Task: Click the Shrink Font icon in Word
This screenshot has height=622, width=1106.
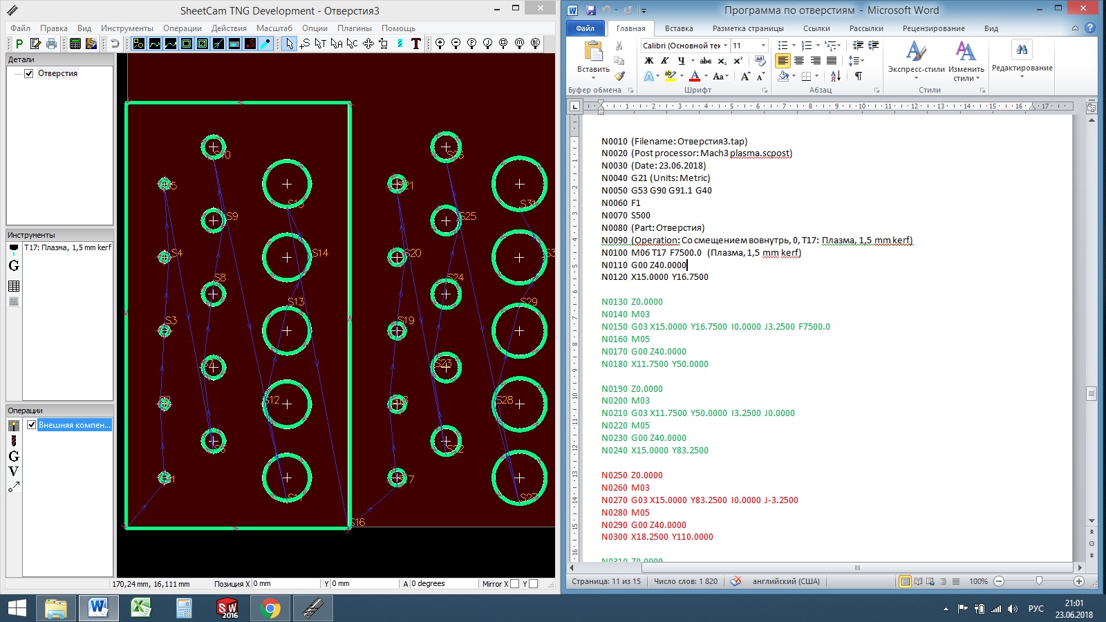Action: coord(760,76)
